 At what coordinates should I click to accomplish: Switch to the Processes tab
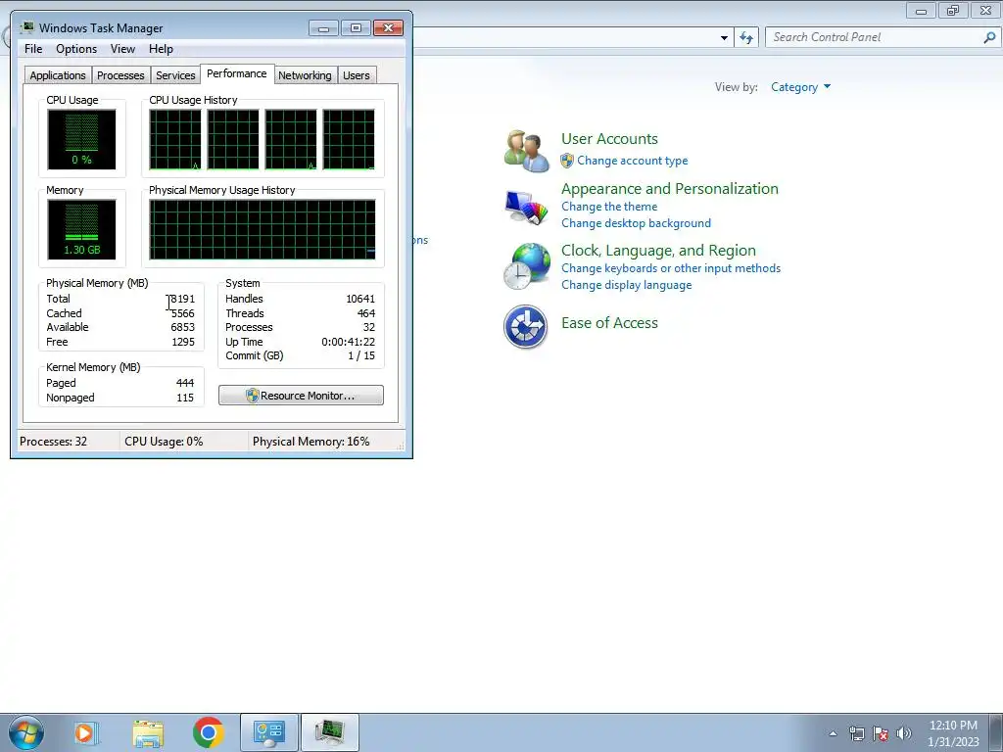pos(120,74)
